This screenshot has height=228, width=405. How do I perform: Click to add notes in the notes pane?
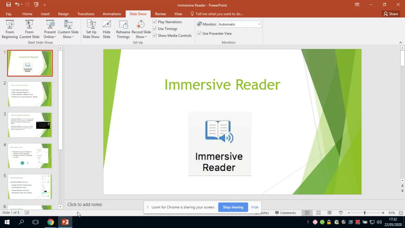[85, 205]
